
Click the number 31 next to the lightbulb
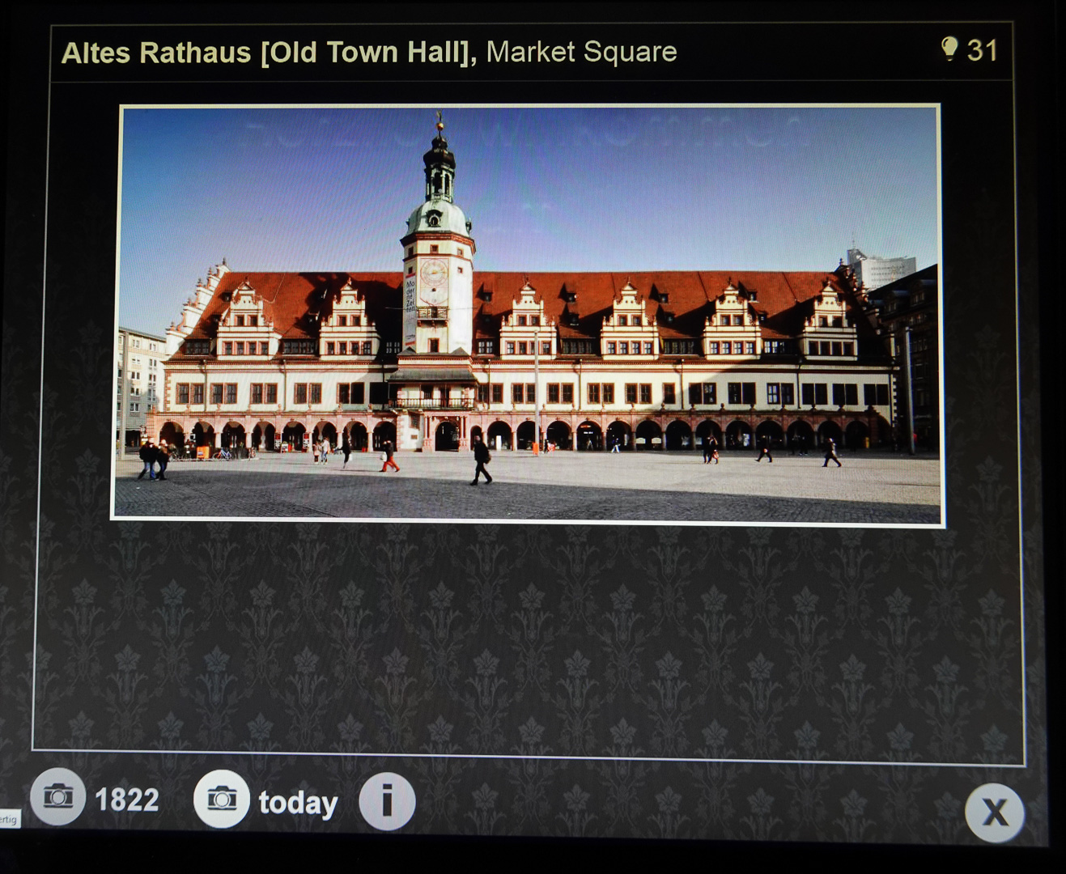coord(982,50)
